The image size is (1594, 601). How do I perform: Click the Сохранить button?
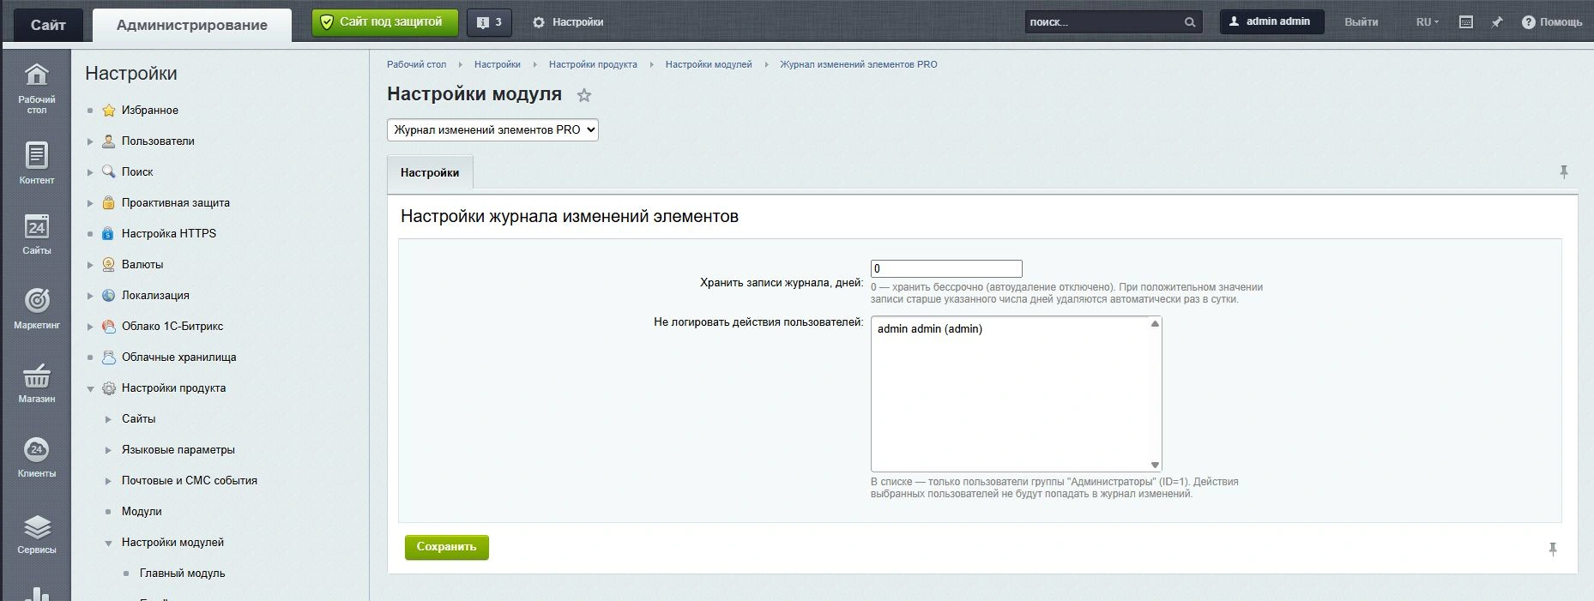click(x=447, y=547)
